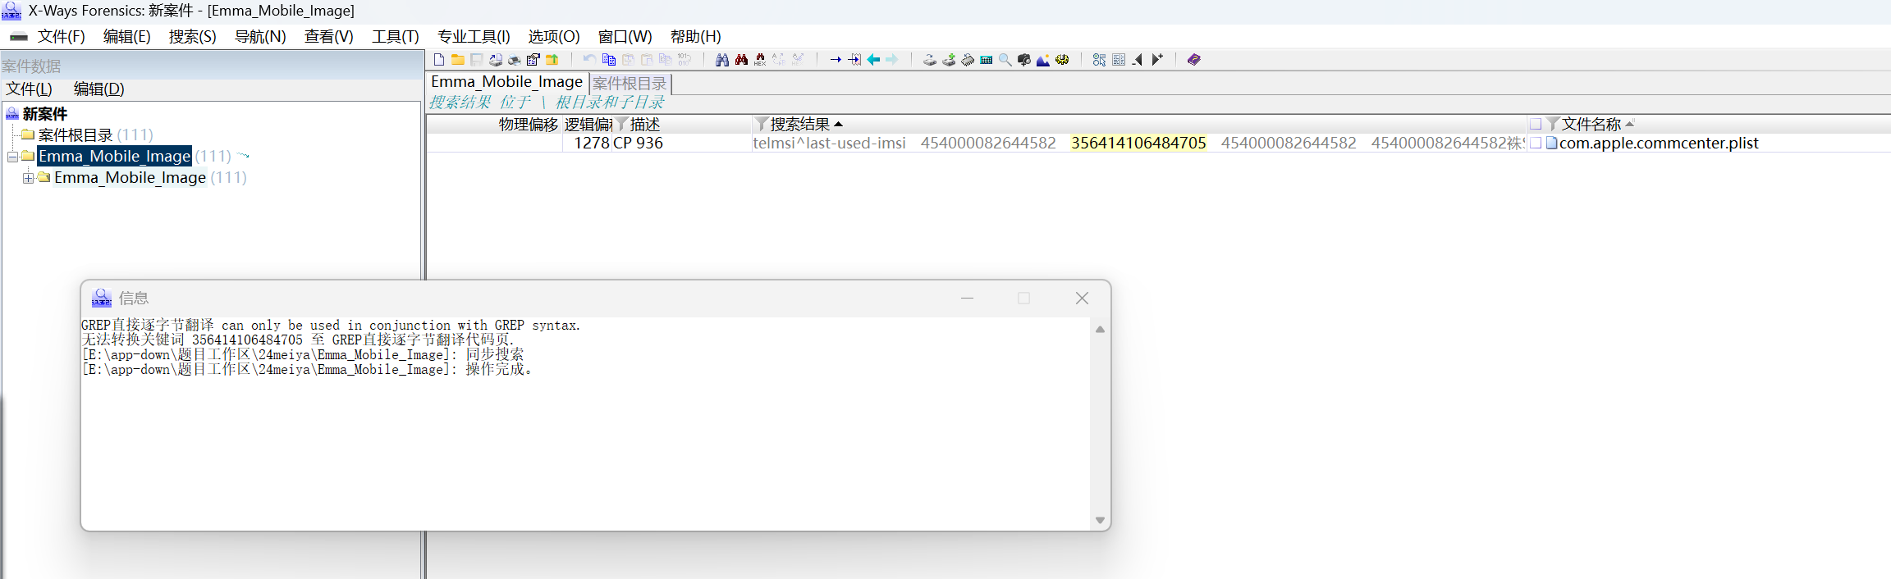Viewport: 1891px width, 579px height.
Task: Open the 导航(N) menu
Action: [x=260, y=37]
